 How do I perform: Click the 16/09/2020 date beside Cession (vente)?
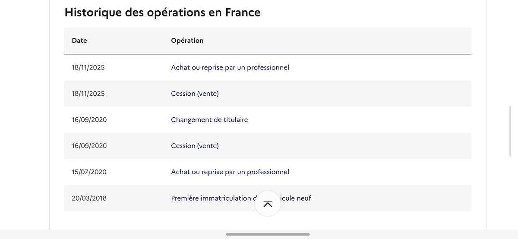click(x=89, y=146)
